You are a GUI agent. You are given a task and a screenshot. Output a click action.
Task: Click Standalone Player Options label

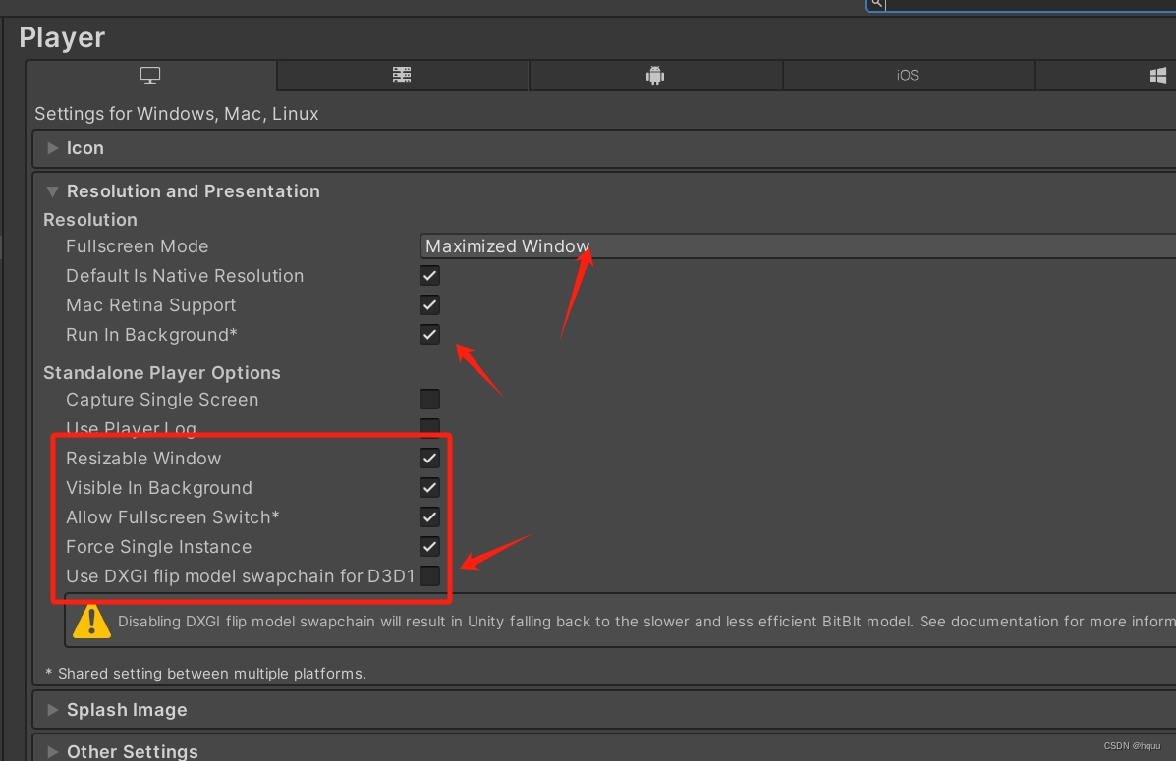point(162,372)
